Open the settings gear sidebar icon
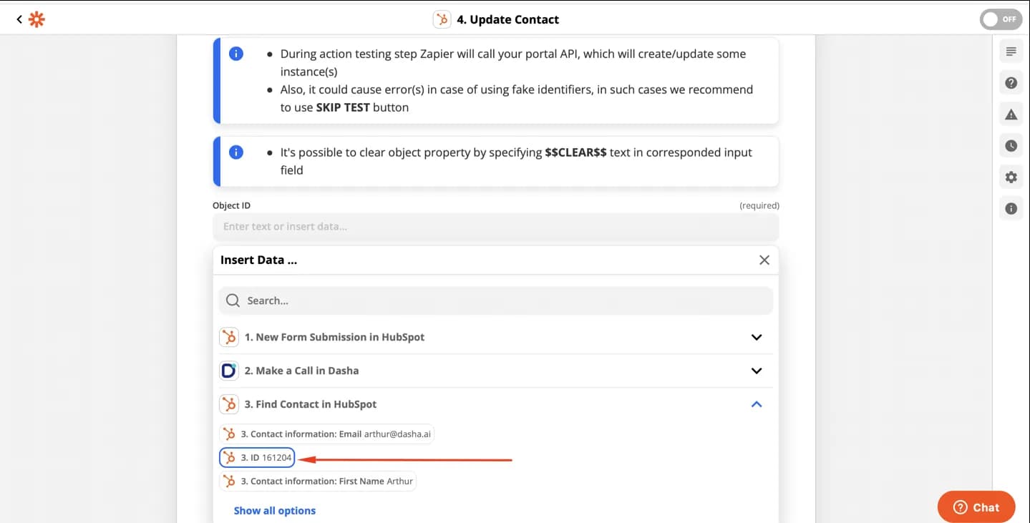The height and width of the screenshot is (523, 1030). 1011,177
